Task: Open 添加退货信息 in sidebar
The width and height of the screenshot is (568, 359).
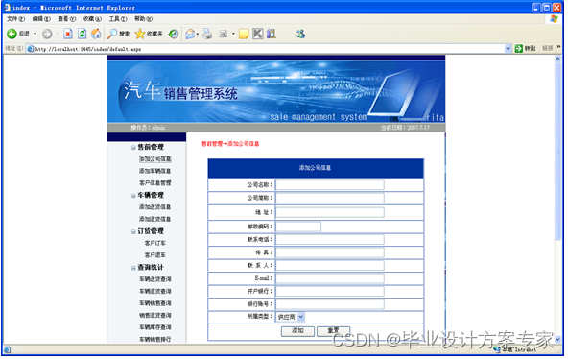Action: click(155, 220)
